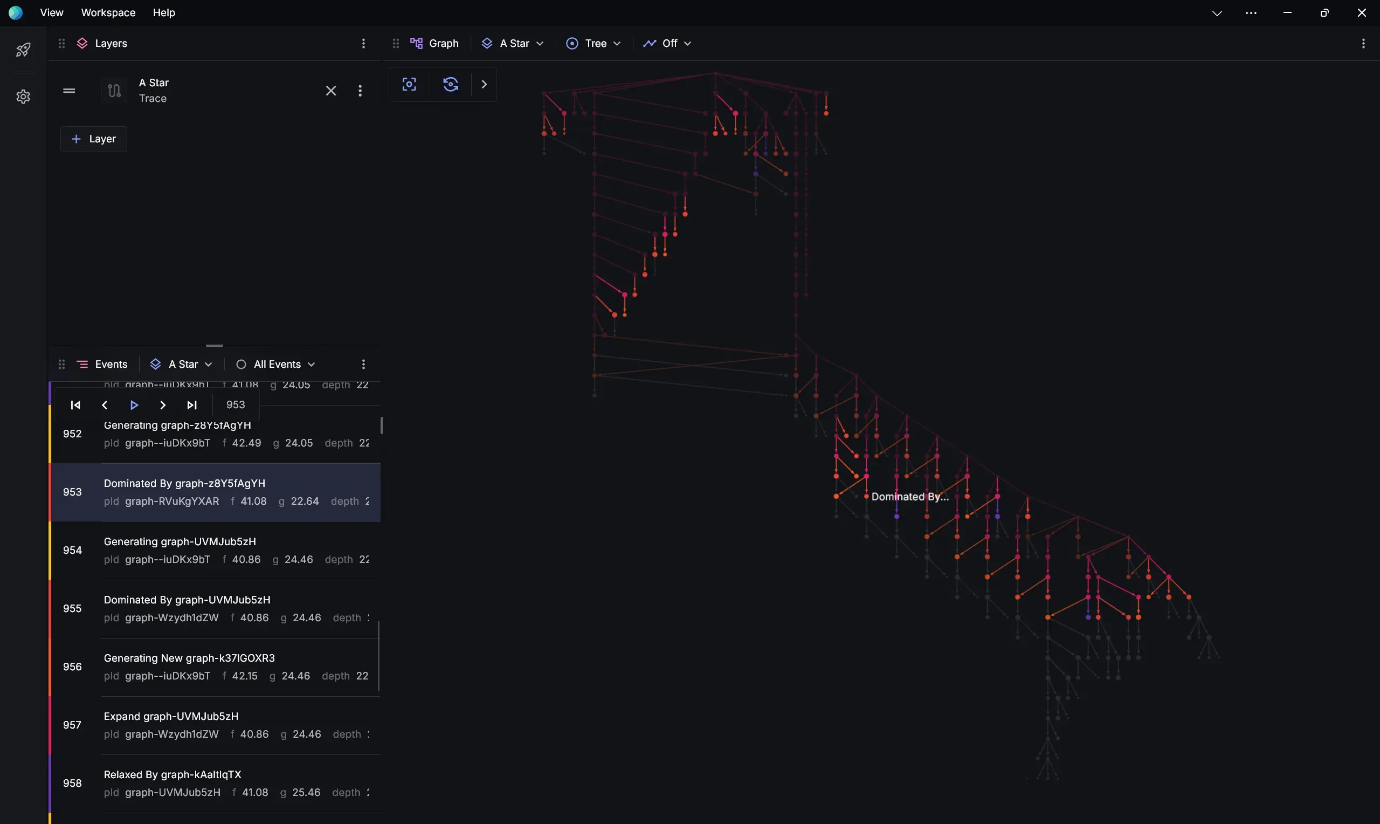
Task: Select event 955 Dominated By graph-UVMJub5zH
Action: tap(215, 609)
